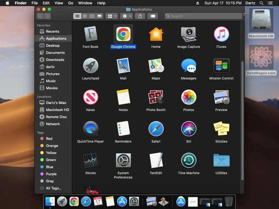Open the iTunes app icon
The width and height of the screenshot is (279, 209).
coord(221,34)
